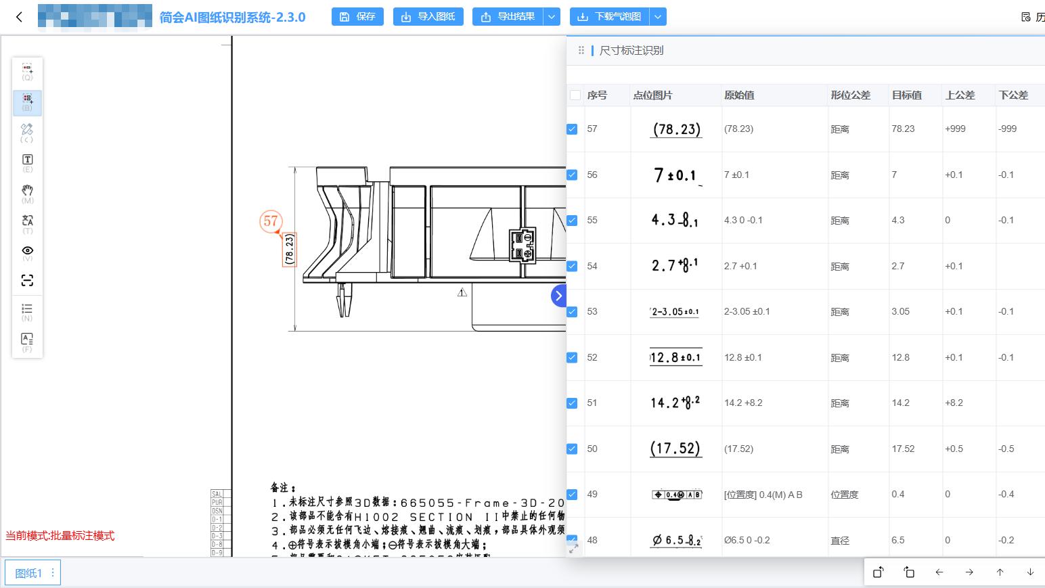
Task: Uncheck row 48 in the dimension table
Action: [x=573, y=540]
